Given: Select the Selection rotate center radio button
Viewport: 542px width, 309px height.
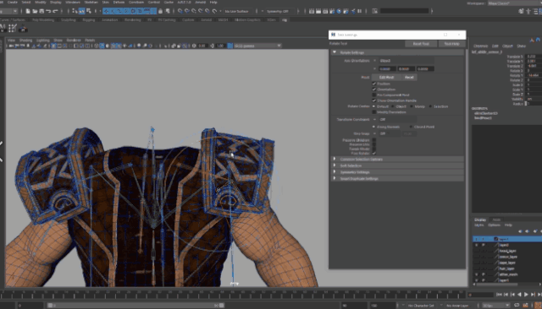Looking at the screenshot, I should [430, 106].
